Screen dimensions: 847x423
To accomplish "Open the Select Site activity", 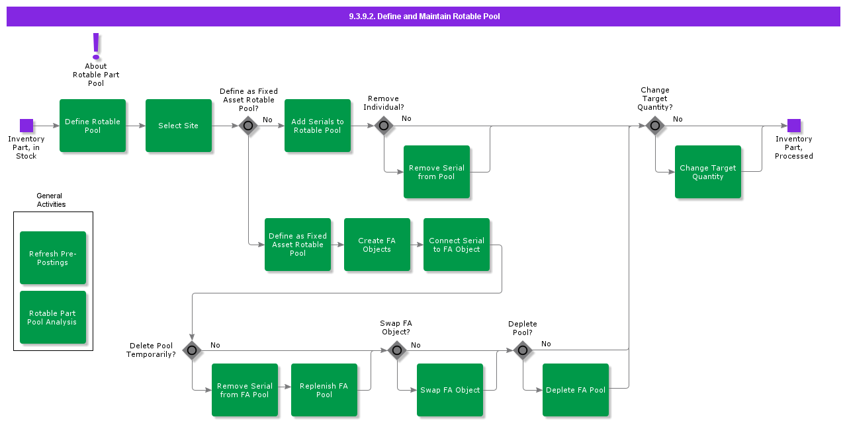I will click(179, 126).
